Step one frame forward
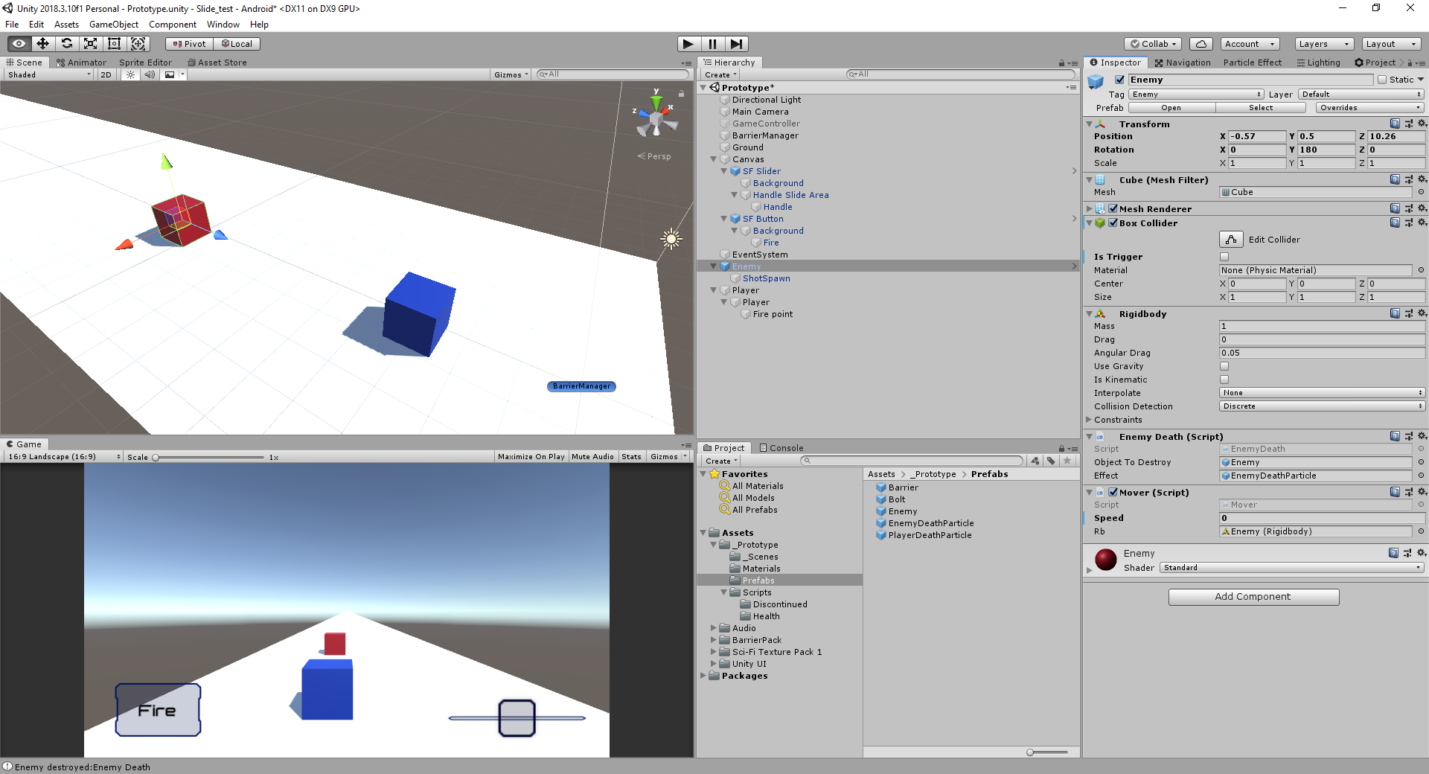This screenshot has width=1429, height=774. [736, 44]
